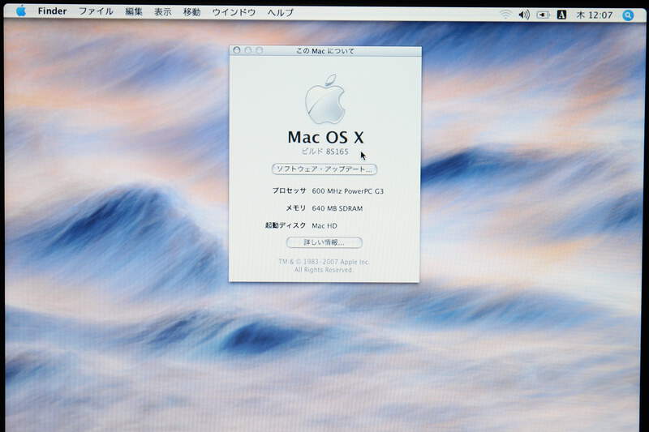Image resolution: width=649 pixels, height=432 pixels.
Task: Click the 起動ディスク label
Action: tap(286, 225)
